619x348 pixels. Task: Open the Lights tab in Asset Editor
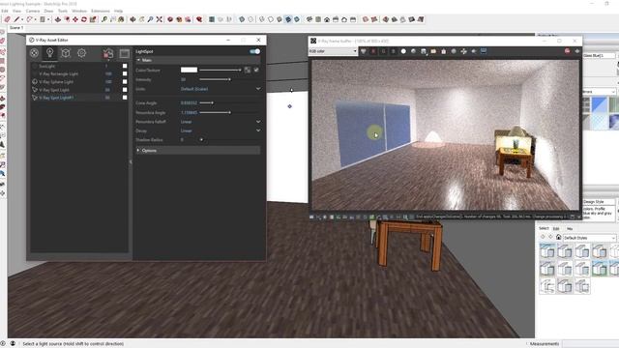49,53
